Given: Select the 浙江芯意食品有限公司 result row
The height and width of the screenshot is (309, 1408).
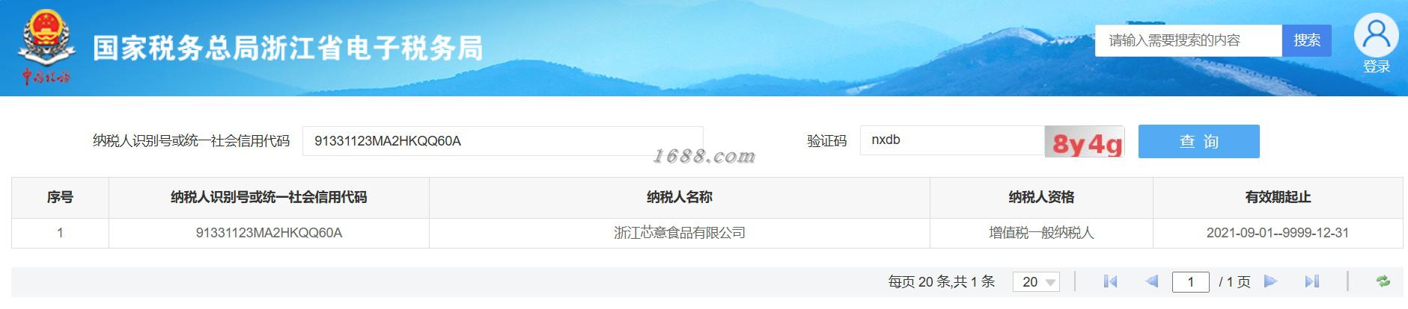Looking at the screenshot, I should (707, 233).
